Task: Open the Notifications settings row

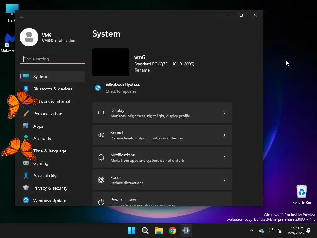Action: click(x=162, y=157)
